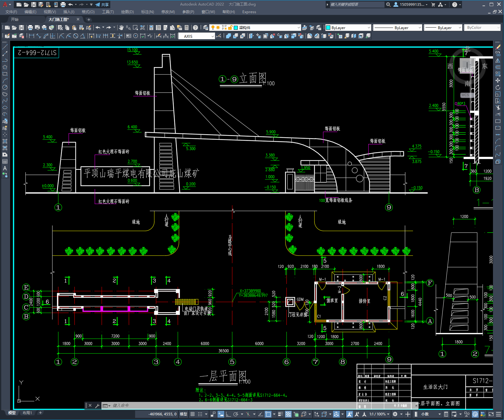Select the Rotate tool in modify toolbar

pyautogui.click(x=498, y=87)
